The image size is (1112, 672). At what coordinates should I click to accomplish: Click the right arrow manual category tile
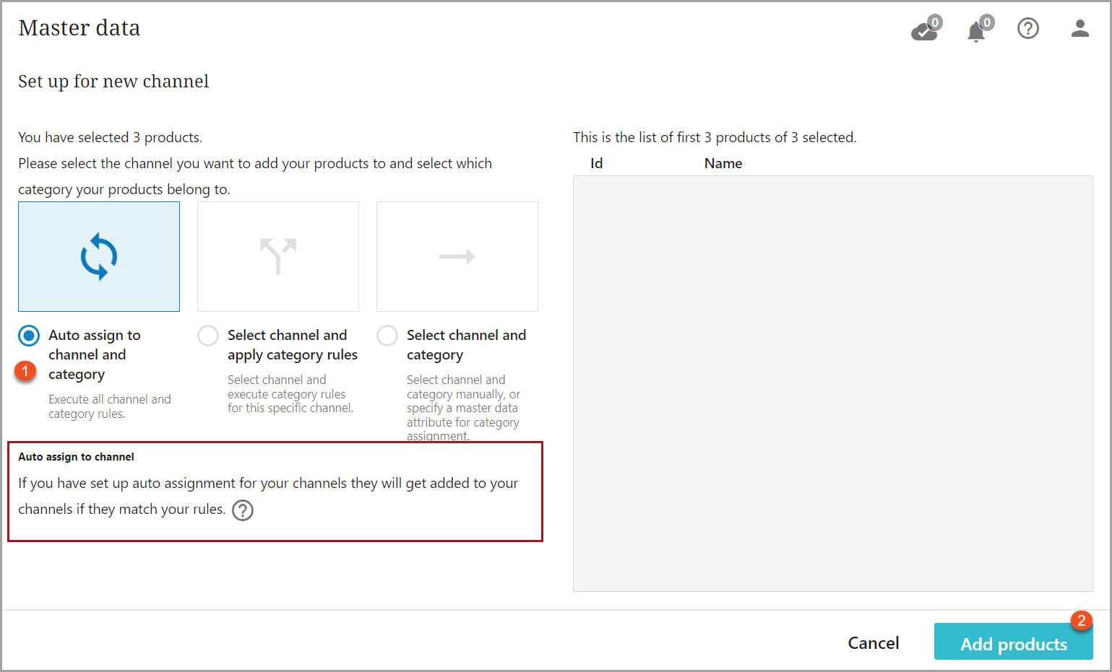point(457,257)
